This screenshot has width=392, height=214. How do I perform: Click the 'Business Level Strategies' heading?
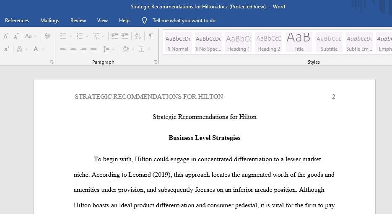(x=205, y=138)
